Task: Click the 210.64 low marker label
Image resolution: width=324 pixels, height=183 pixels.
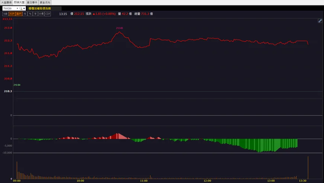Action: 17,85
